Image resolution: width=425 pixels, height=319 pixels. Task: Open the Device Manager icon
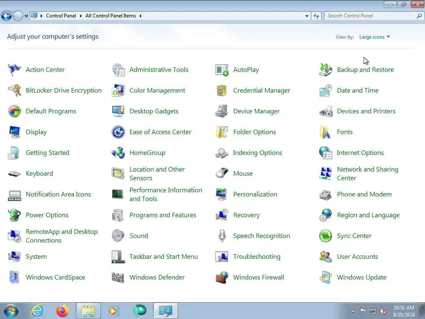pos(222,111)
